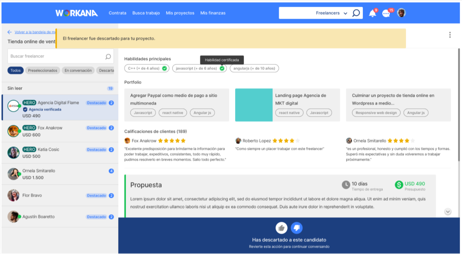Image resolution: width=462 pixels, height=254 pixels.
Task: Rate via Fox Anakrow's five stars
Action: pos(172,141)
